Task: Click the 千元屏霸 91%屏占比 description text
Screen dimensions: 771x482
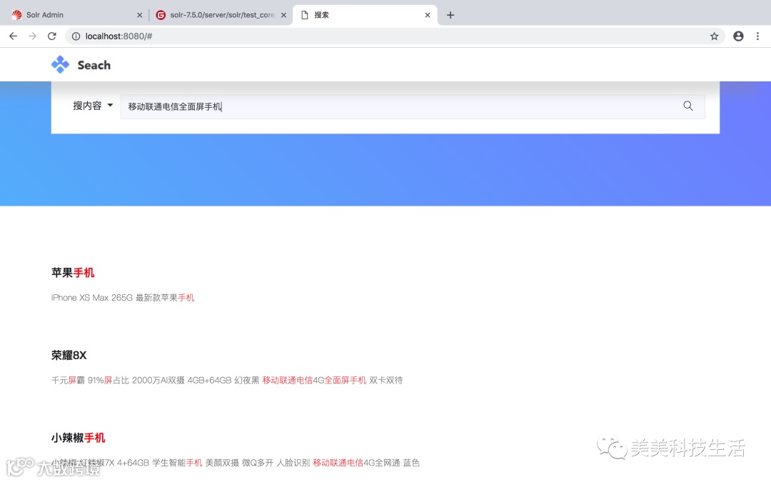Action: coord(227,380)
